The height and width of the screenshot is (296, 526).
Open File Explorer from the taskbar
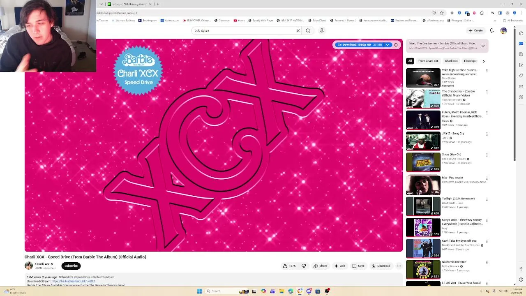coord(281,291)
